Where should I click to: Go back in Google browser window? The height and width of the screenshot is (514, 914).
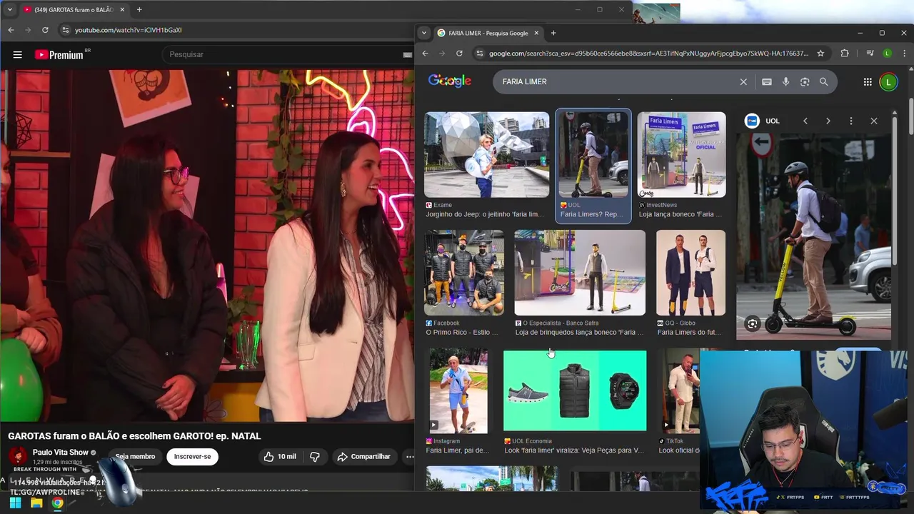[x=425, y=54]
